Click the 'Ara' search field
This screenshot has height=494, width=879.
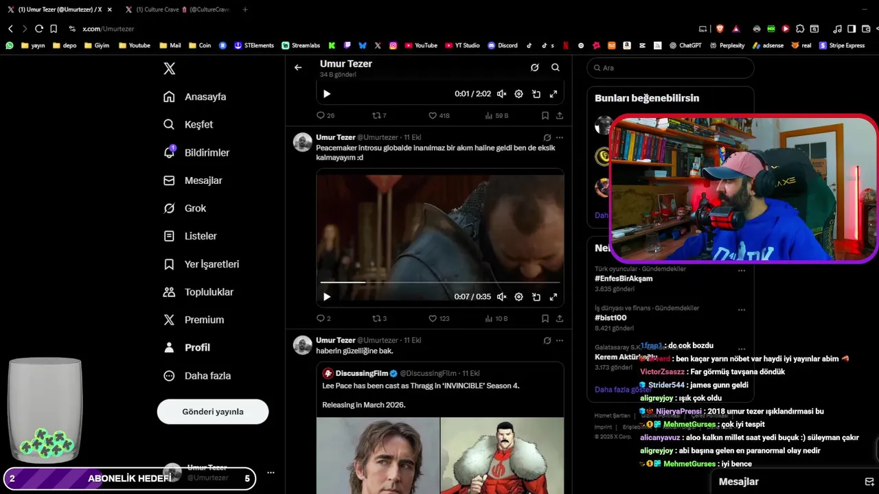coord(670,68)
